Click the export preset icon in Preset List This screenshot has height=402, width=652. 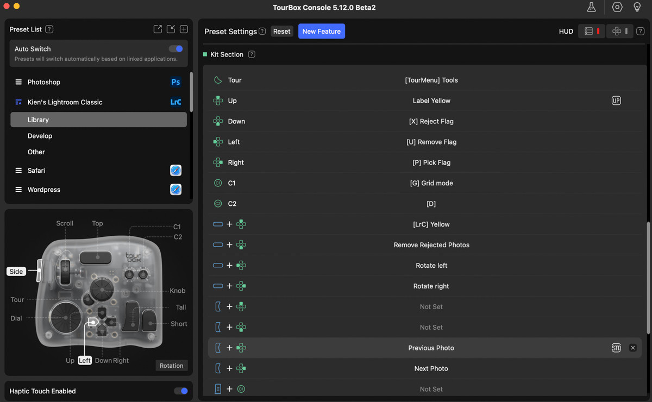pos(158,29)
